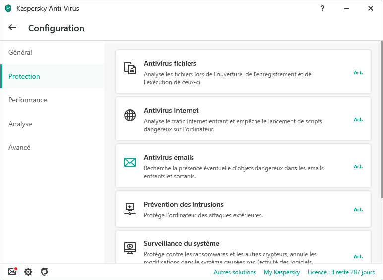383x280 pixels.
Task: Open settings gear icon in footer
Action: (x=28, y=272)
